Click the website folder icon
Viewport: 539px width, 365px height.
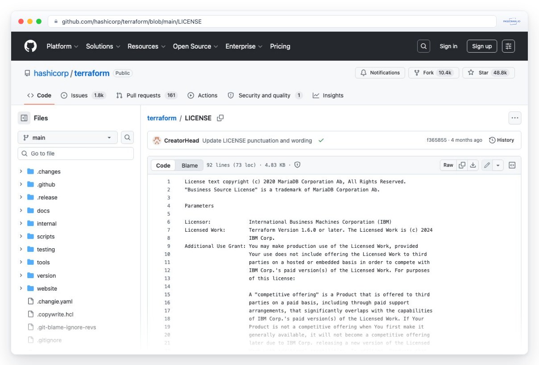(x=30, y=288)
